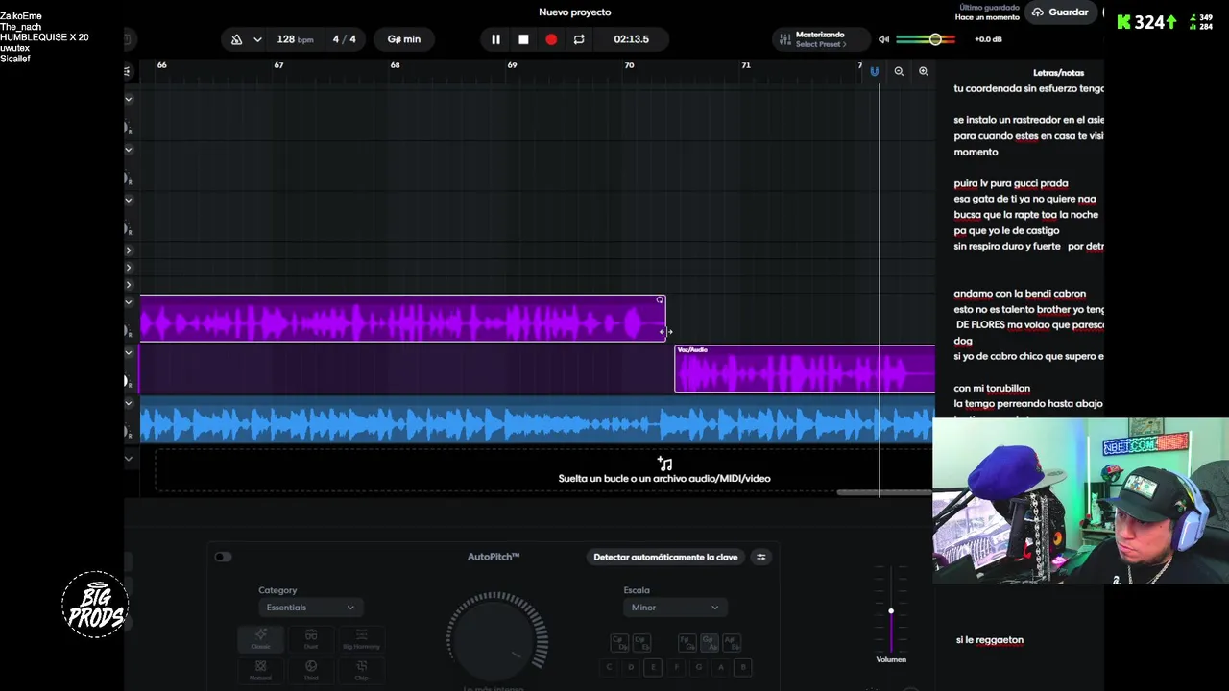
Task: Edit the 128 bpm tempo value
Action: [x=295, y=39]
